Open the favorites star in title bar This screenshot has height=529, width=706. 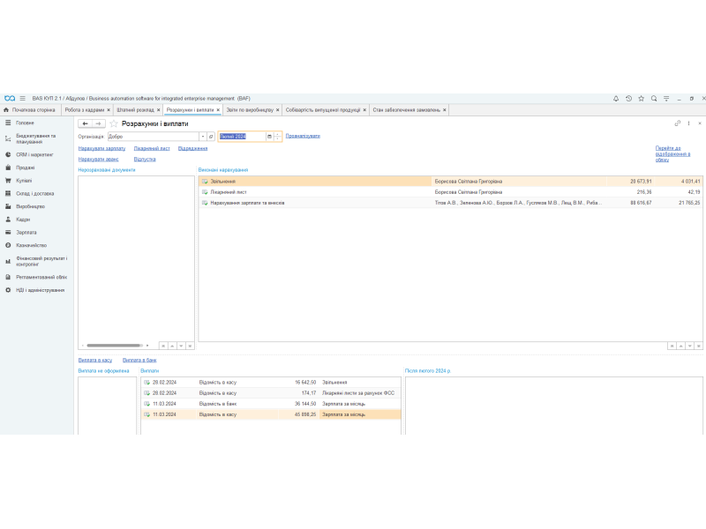(642, 99)
